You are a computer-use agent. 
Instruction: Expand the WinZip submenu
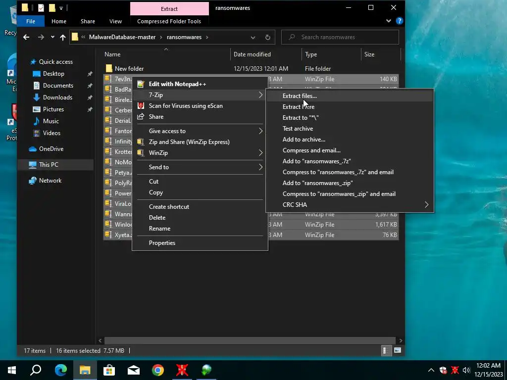click(x=200, y=153)
